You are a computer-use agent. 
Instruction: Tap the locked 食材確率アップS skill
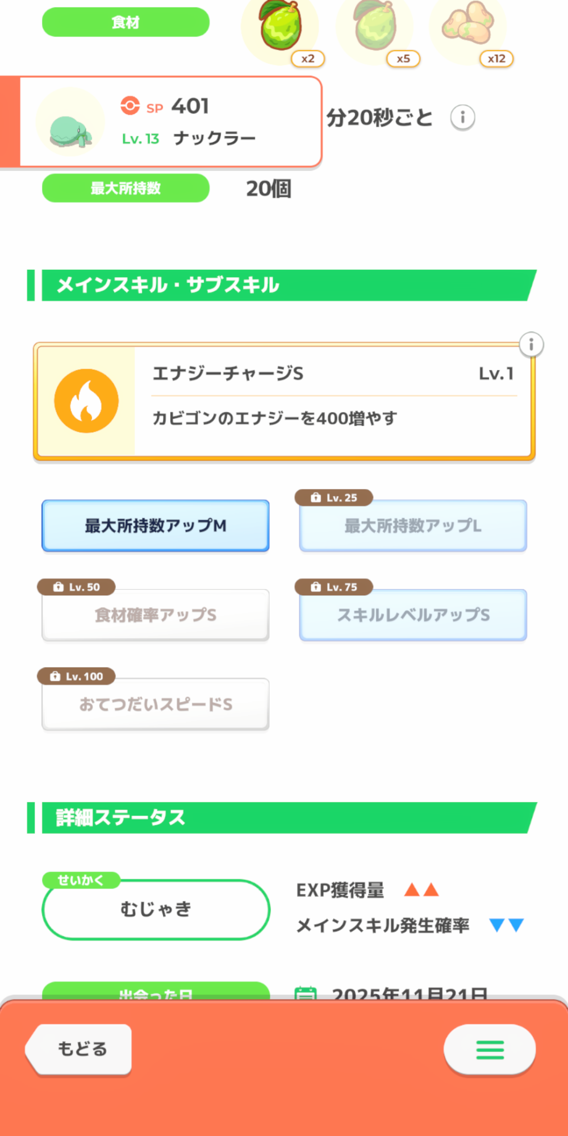pos(156,615)
